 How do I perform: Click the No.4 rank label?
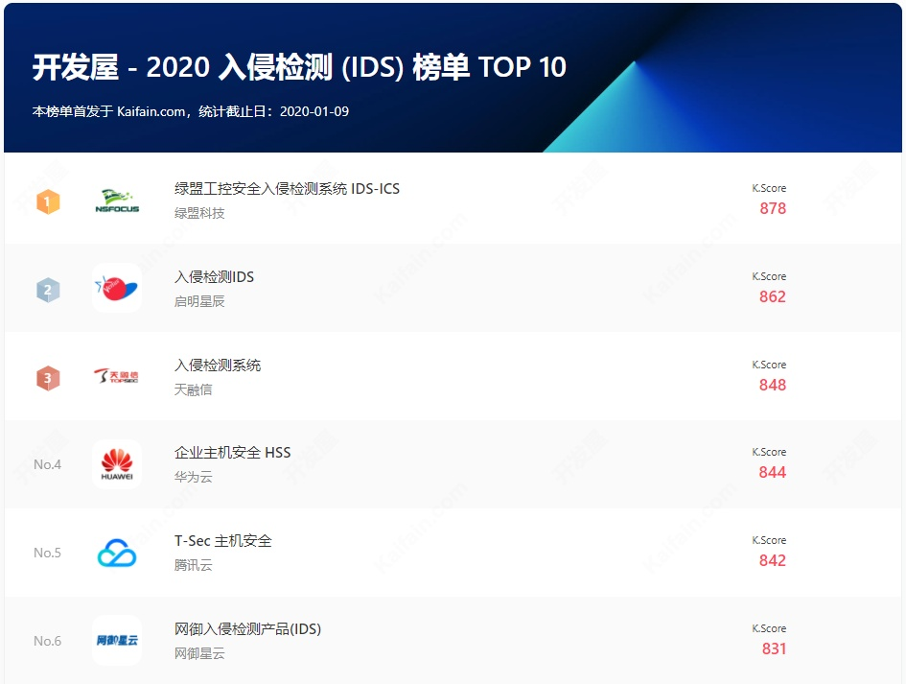click(x=47, y=464)
